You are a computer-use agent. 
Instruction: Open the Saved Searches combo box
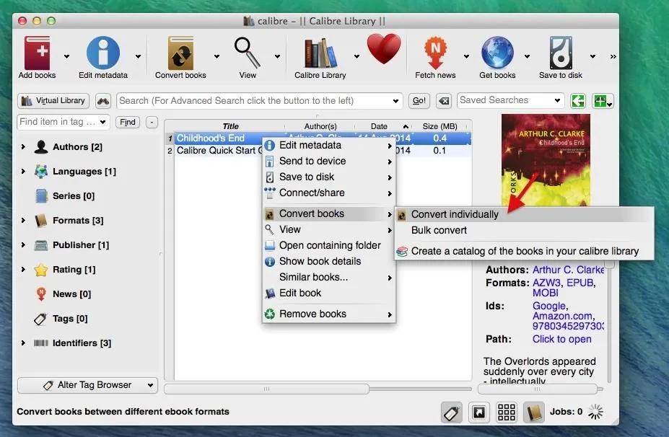point(510,101)
